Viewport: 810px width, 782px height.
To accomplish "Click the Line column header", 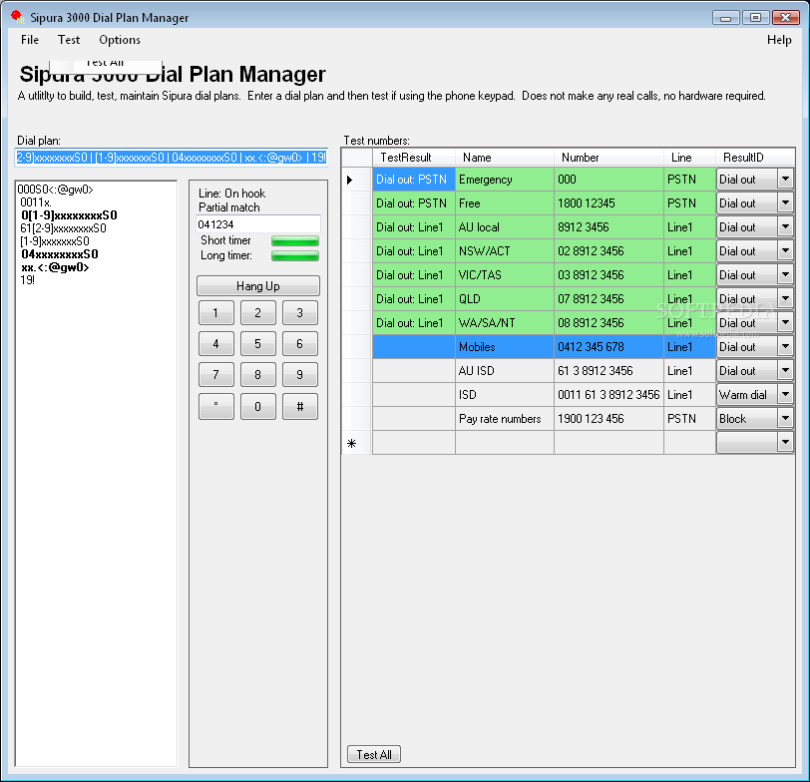I will tap(689, 158).
